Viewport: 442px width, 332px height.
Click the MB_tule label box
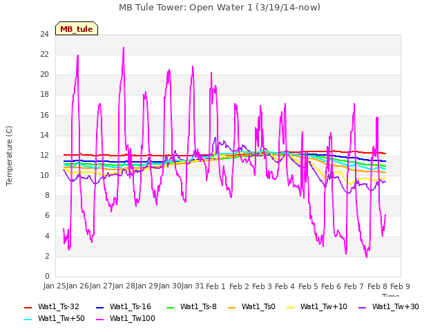coord(77,28)
